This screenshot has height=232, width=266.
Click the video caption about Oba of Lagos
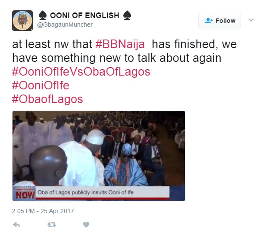click(85, 192)
